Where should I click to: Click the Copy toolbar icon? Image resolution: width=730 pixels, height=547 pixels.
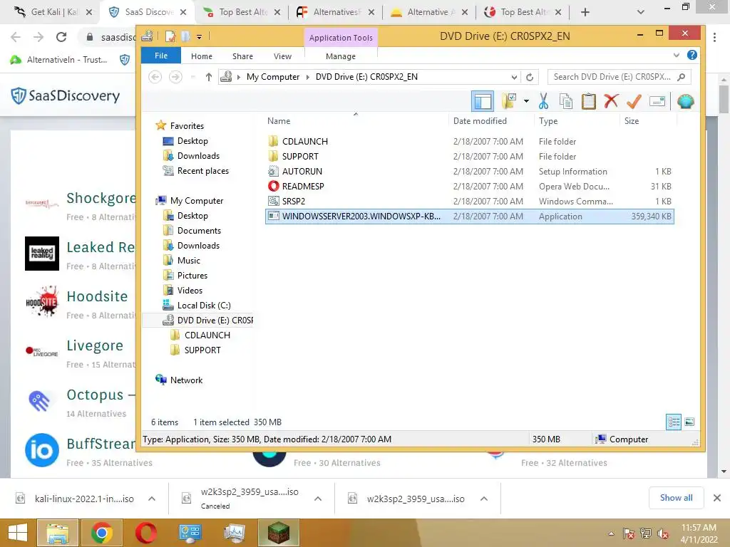coord(565,101)
